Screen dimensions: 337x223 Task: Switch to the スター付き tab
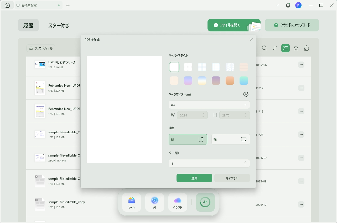(59, 25)
